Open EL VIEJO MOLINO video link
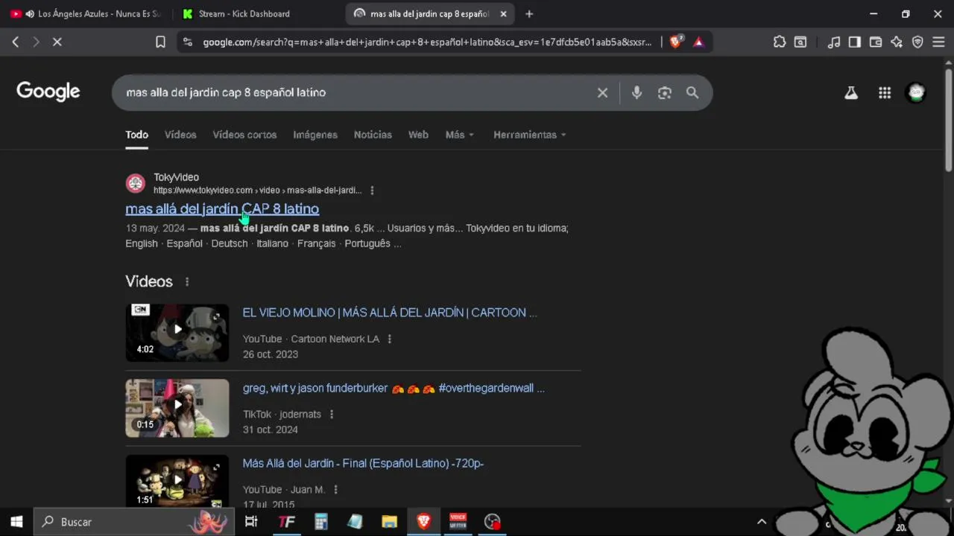 pos(389,313)
